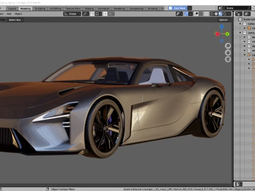This screenshot has height=191, width=255.
Task: Switch to the Layout workspace tab
Action: [x=12, y=8]
